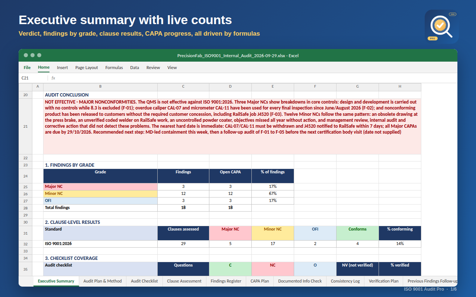Open the Audit Checklist sheet
Image resolution: width=476 pixels, height=297 pixels.
point(144,281)
